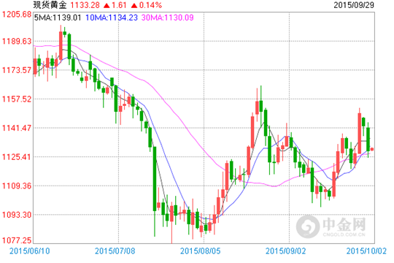Click the 2015/09/02 date axis label
This screenshot has width=394, height=263.
coord(286,251)
